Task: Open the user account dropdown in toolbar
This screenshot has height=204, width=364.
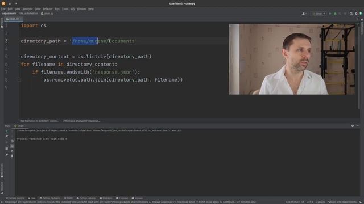Action: point(304,14)
